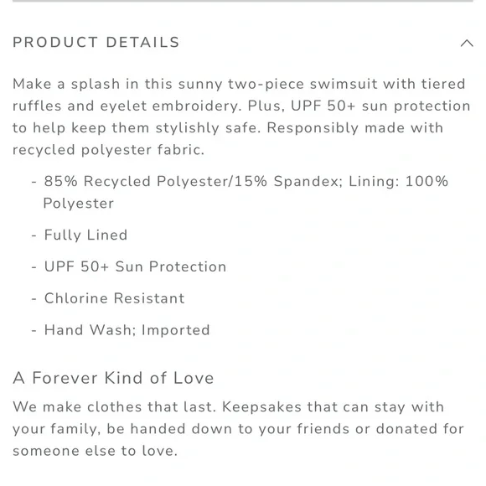Click the 'UPF 50+ Sun Protection' bullet
This screenshot has width=486, height=486.
pyautogui.click(x=136, y=266)
